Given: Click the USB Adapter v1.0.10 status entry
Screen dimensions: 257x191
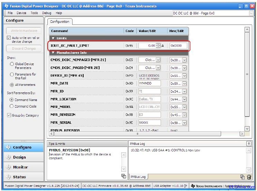Looking at the screenshot, I should pyautogui.click(x=170, y=186).
